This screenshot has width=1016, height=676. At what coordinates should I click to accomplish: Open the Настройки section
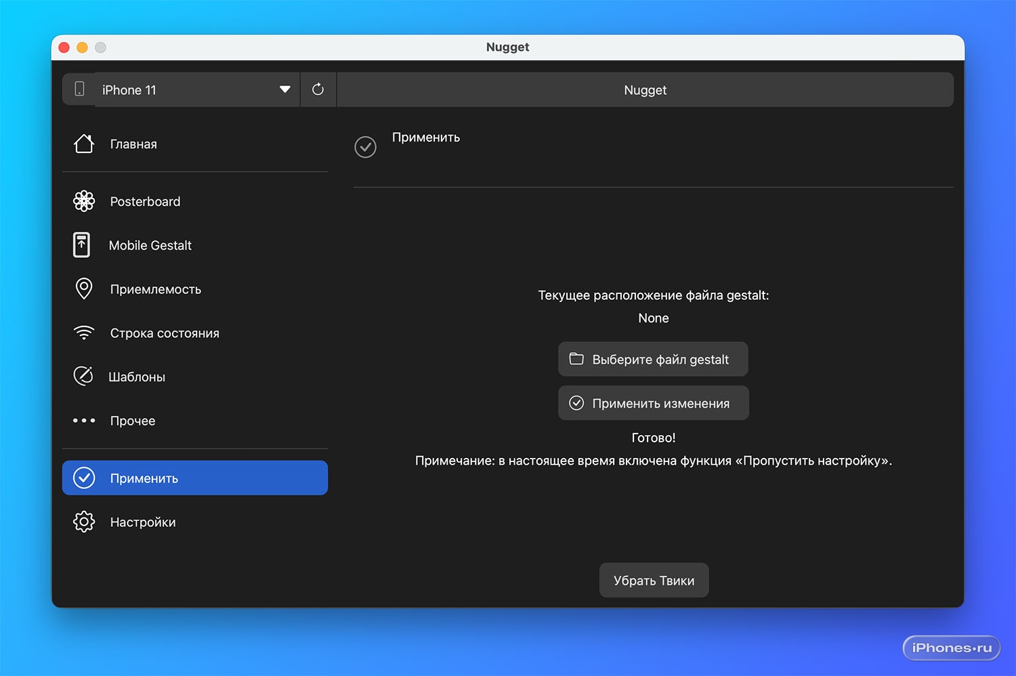195,522
